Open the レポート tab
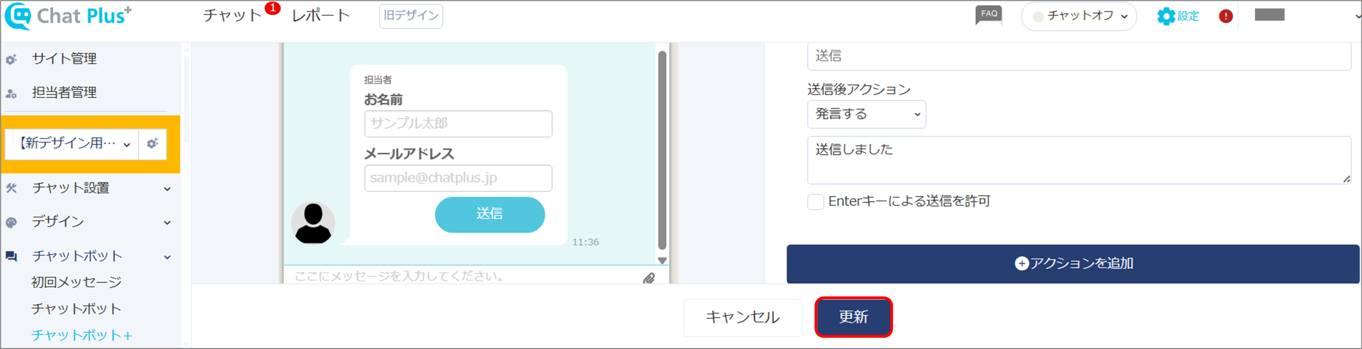Image resolution: width=1362 pixels, height=349 pixels. coord(321,16)
